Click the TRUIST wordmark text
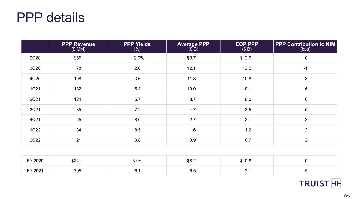Image resolution: width=353 pixels, height=199 pixels. tap(314, 184)
